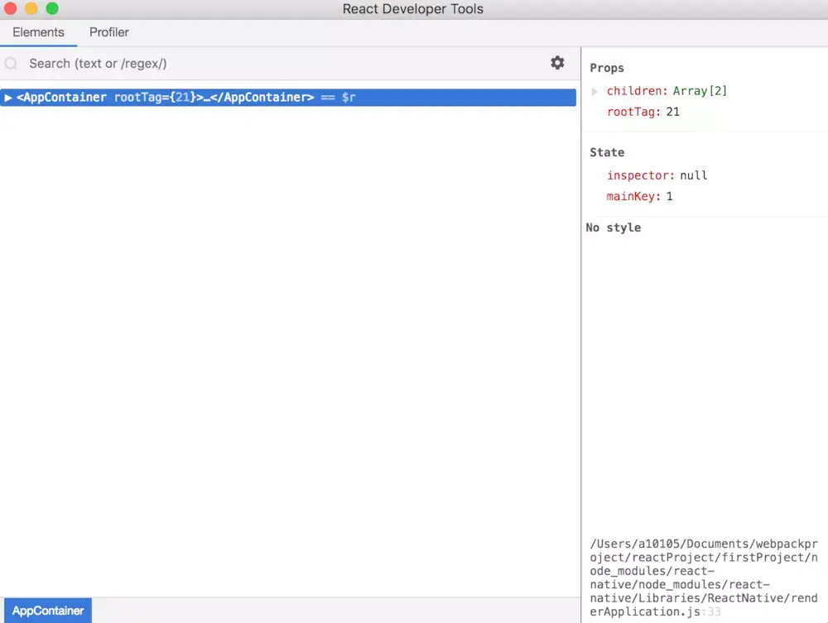This screenshot has width=828, height=623.
Task: Click the rootTag value 21
Action: [x=672, y=112]
